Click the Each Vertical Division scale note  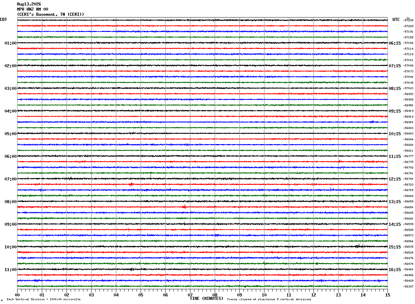point(44,299)
